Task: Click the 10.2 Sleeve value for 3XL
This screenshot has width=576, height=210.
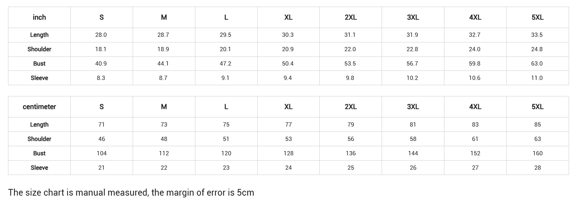Action: click(x=412, y=78)
